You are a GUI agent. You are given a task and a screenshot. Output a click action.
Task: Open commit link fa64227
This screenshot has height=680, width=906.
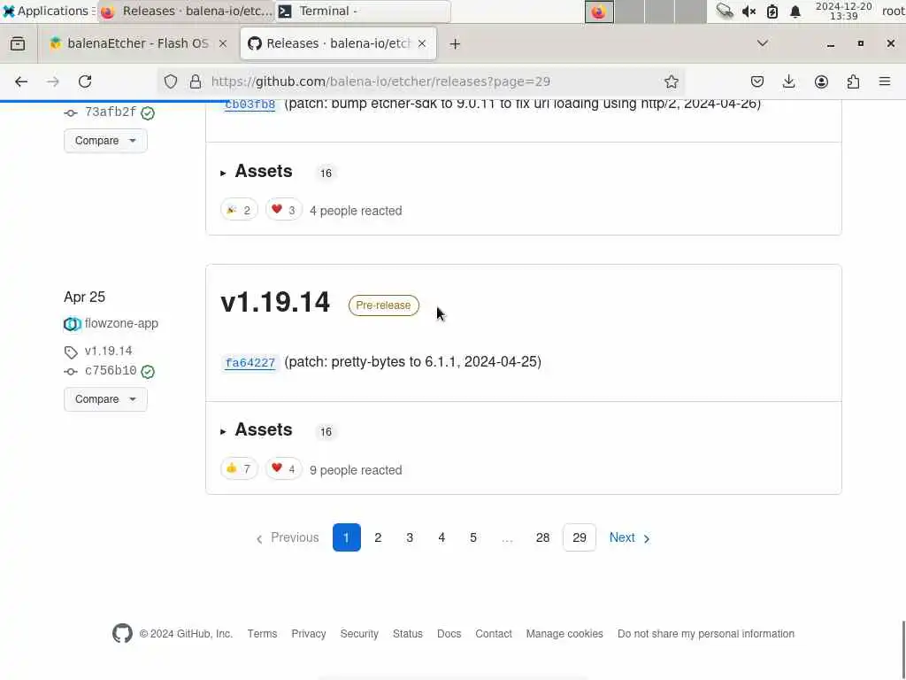[x=250, y=362]
